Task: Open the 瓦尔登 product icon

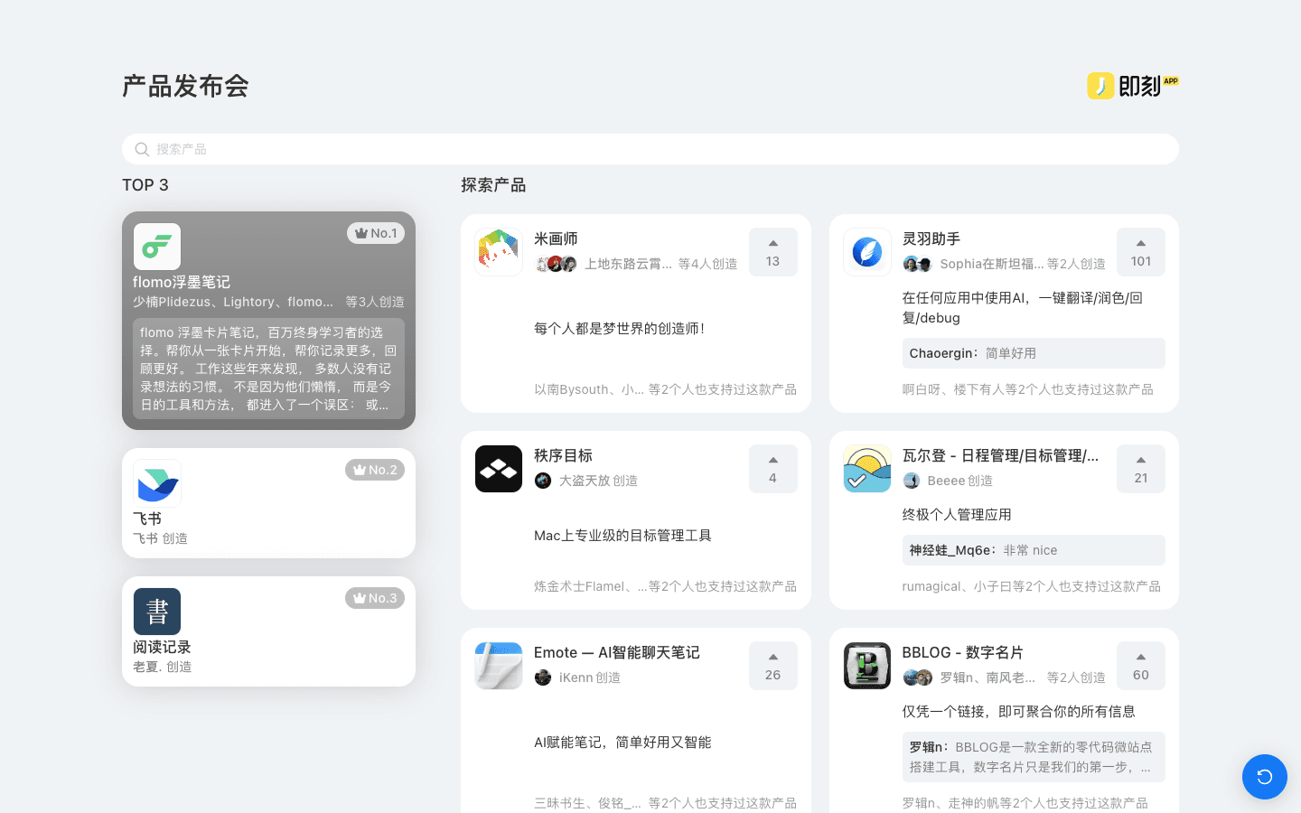Action: click(867, 469)
